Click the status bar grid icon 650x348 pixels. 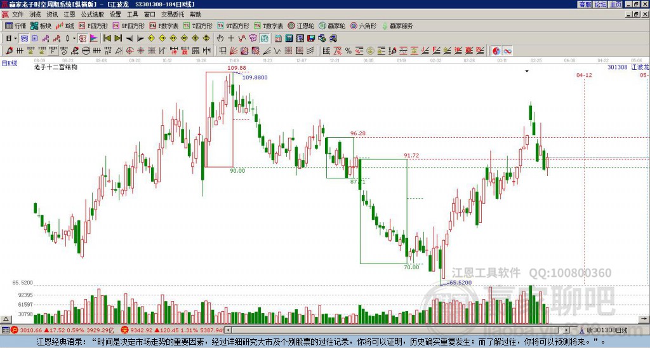coord(5,331)
